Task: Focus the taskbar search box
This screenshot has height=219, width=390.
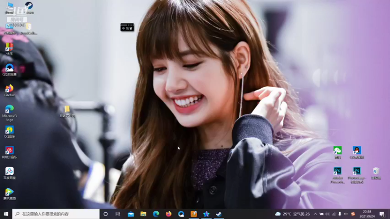Action: pos(56,214)
